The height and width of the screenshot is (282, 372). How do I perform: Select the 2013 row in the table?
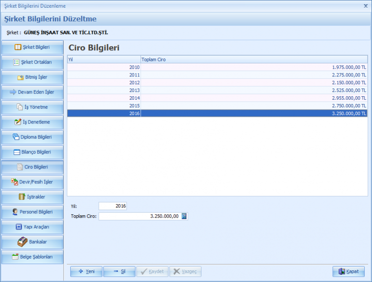tap(217, 90)
